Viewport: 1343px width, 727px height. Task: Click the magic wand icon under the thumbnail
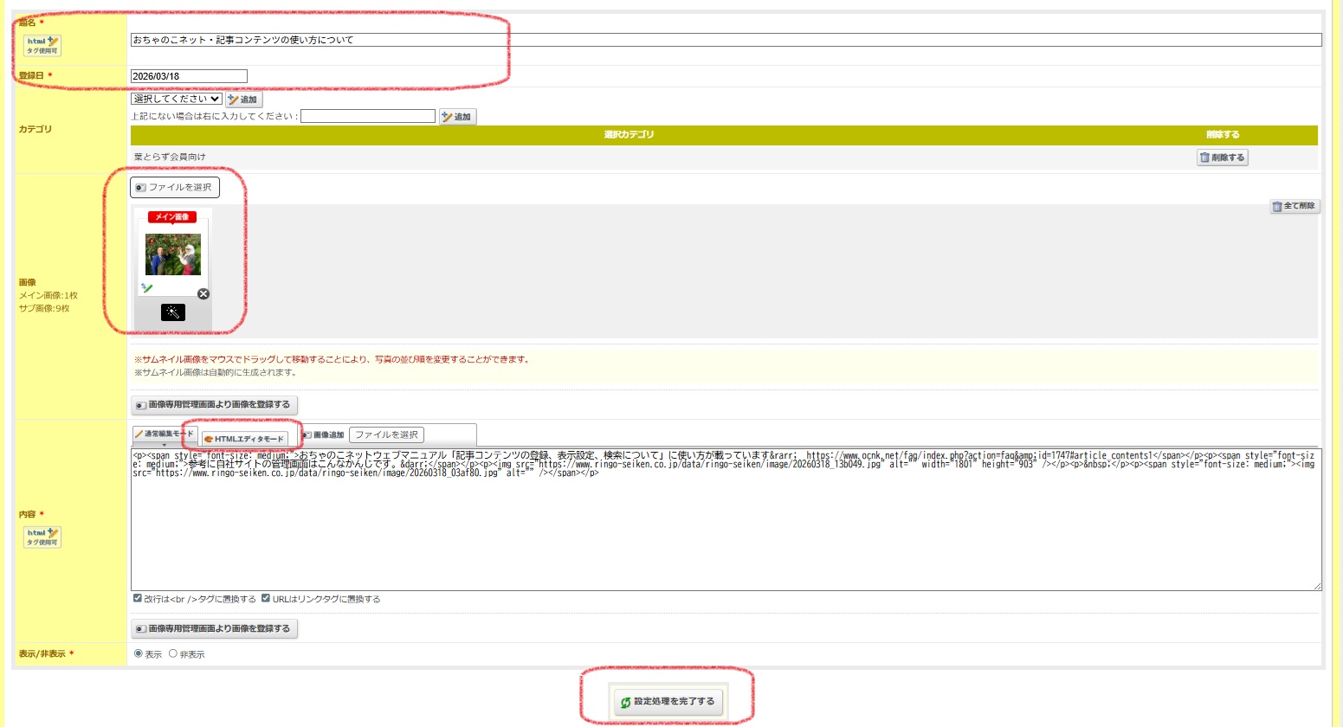(173, 312)
